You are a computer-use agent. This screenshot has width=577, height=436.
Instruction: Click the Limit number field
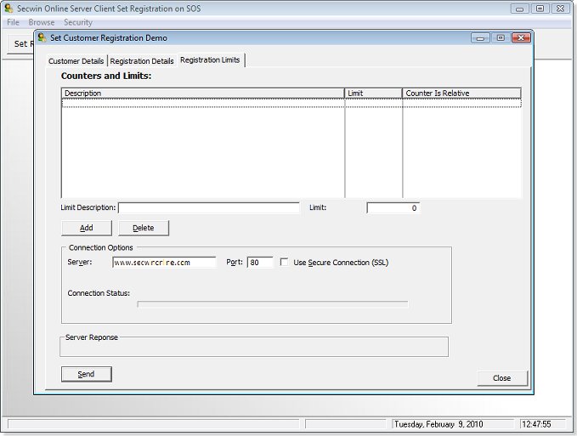pyautogui.click(x=393, y=208)
